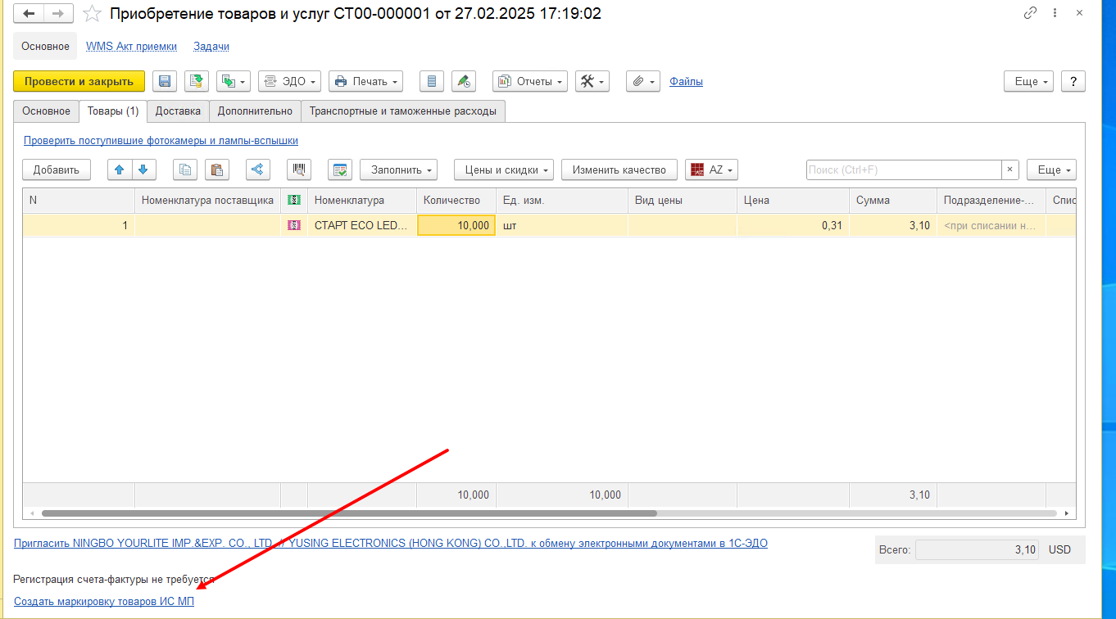Expand the paperclip attachments dropdown

tap(643, 81)
